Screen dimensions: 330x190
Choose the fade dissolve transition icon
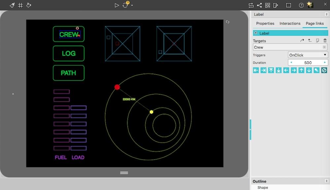[x=316, y=70]
